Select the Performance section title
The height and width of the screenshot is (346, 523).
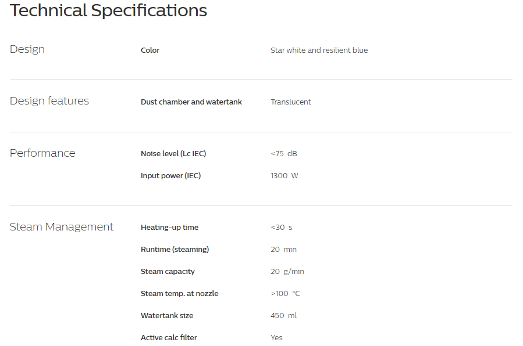(42, 153)
